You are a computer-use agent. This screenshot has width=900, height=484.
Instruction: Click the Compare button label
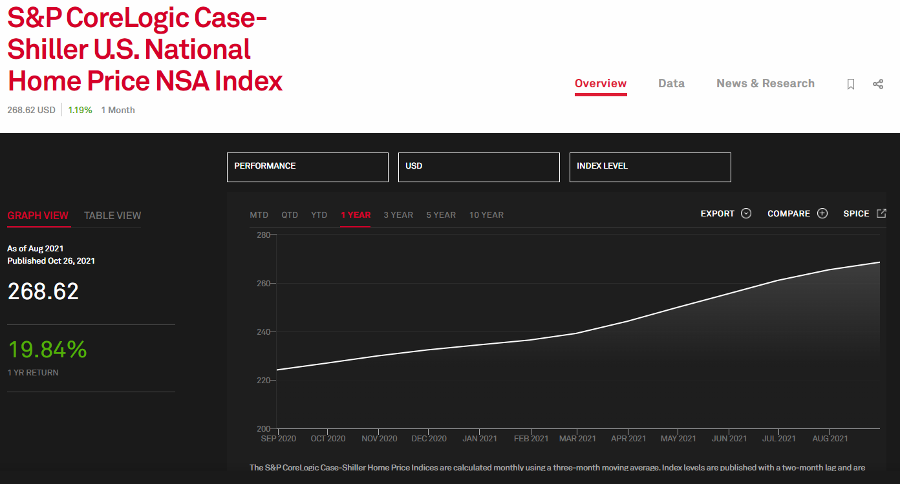pyautogui.click(x=789, y=214)
